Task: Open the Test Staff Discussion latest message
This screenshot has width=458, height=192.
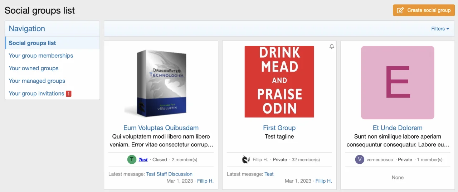Action: tap(169, 174)
